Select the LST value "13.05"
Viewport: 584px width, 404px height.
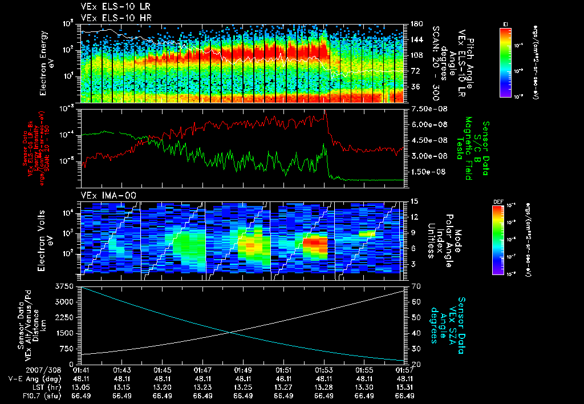81,387
